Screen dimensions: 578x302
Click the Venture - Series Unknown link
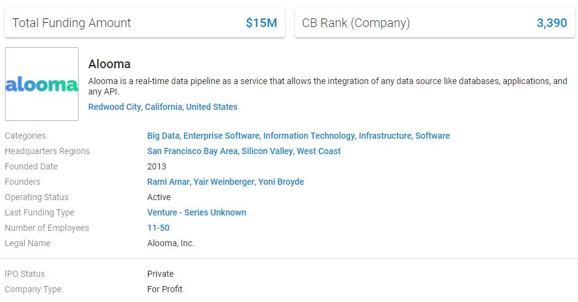197,212
